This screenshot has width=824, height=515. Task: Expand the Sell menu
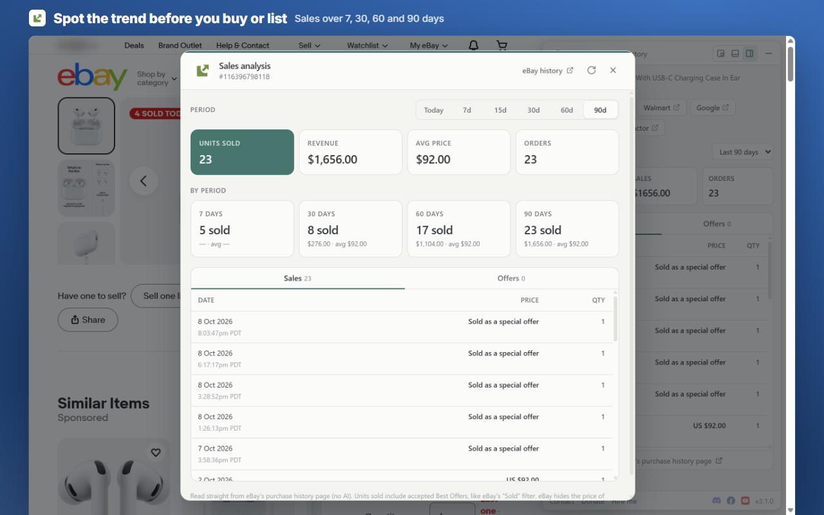310,45
